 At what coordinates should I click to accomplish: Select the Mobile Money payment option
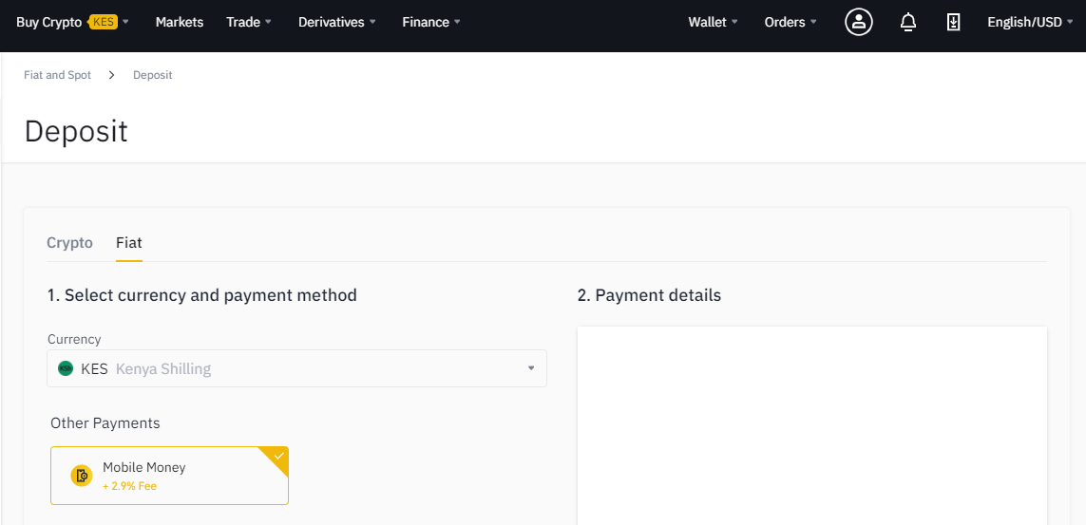[169, 476]
